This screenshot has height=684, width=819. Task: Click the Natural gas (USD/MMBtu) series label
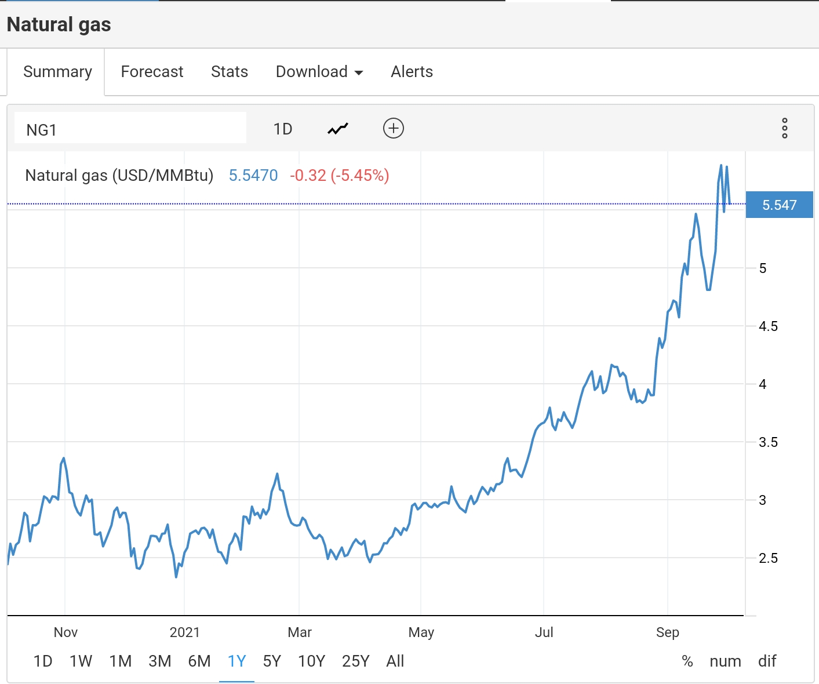point(119,175)
